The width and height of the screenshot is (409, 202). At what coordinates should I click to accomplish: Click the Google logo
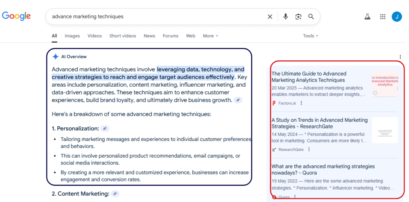16,16
